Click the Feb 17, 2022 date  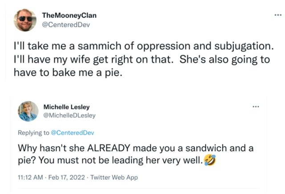tap(62, 177)
